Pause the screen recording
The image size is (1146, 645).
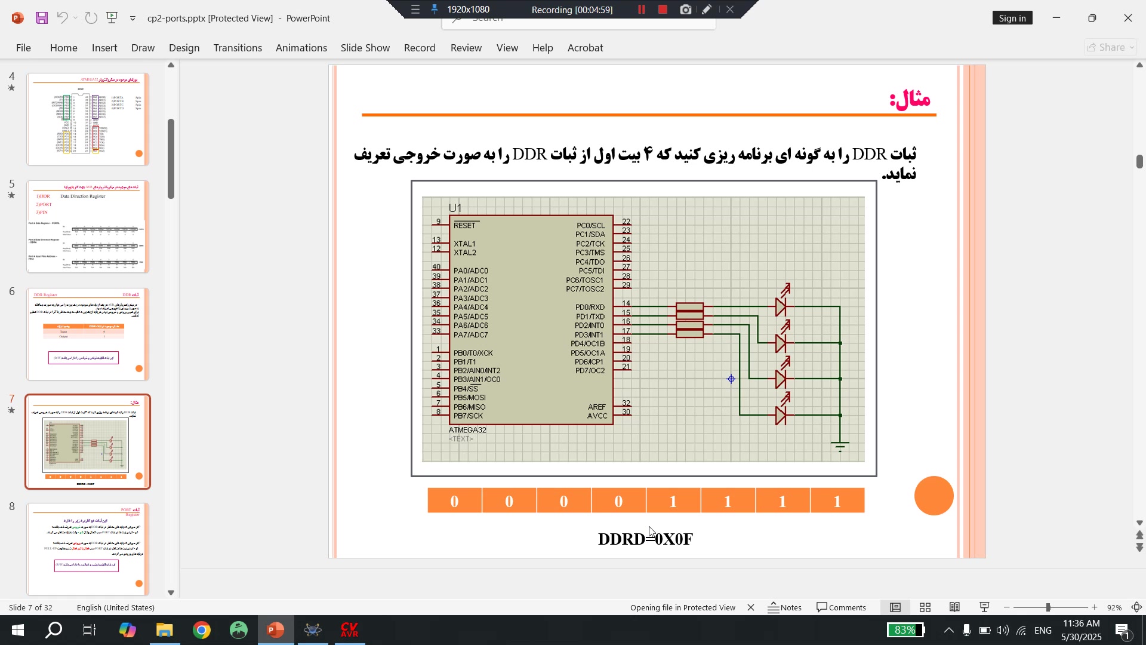pos(642,10)
